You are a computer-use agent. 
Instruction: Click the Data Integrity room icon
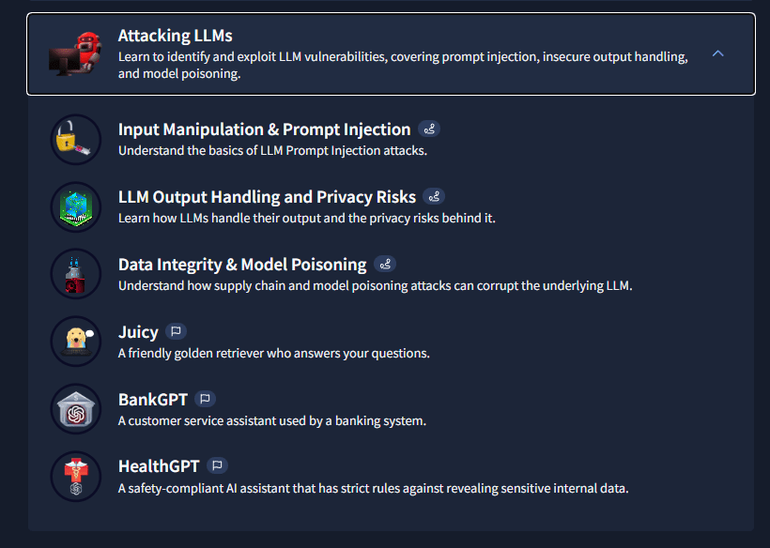pos(75,274)
